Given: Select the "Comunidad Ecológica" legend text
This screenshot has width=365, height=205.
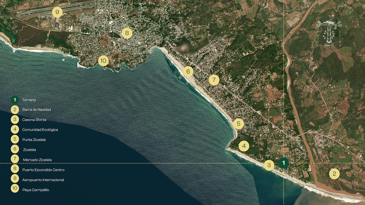Looking at the screenshot, I should 40,130.
